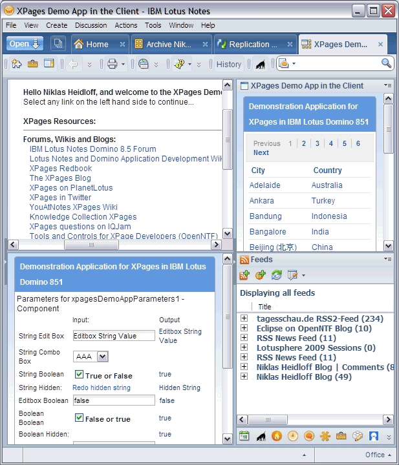
Task: Open XPages in Twitter link
Action: pos(60,198)
